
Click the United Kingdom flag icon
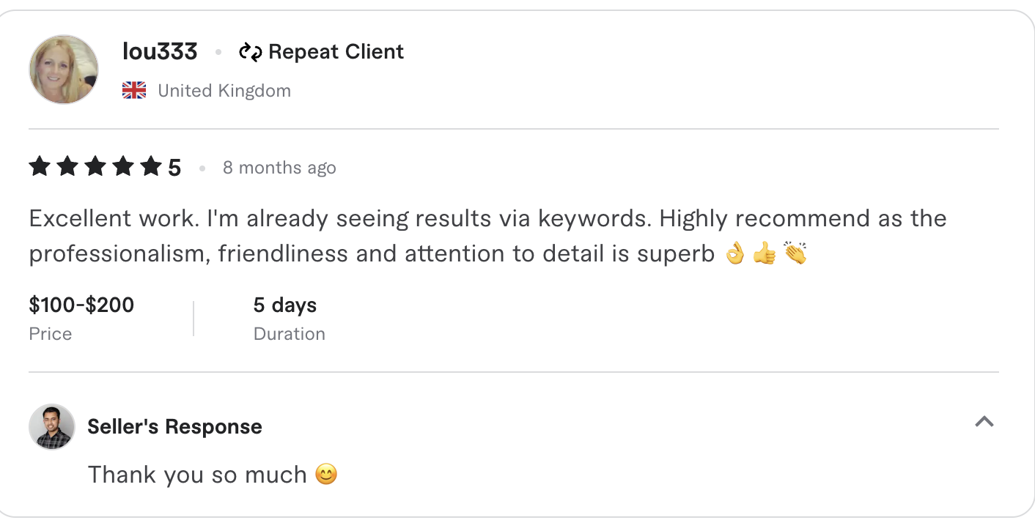pyautogui.click(x=133, y=90)
